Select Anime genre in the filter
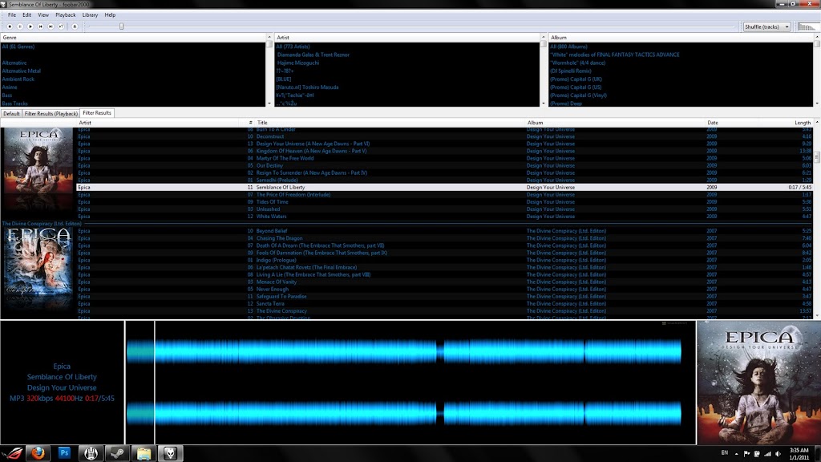 (10, 87)
